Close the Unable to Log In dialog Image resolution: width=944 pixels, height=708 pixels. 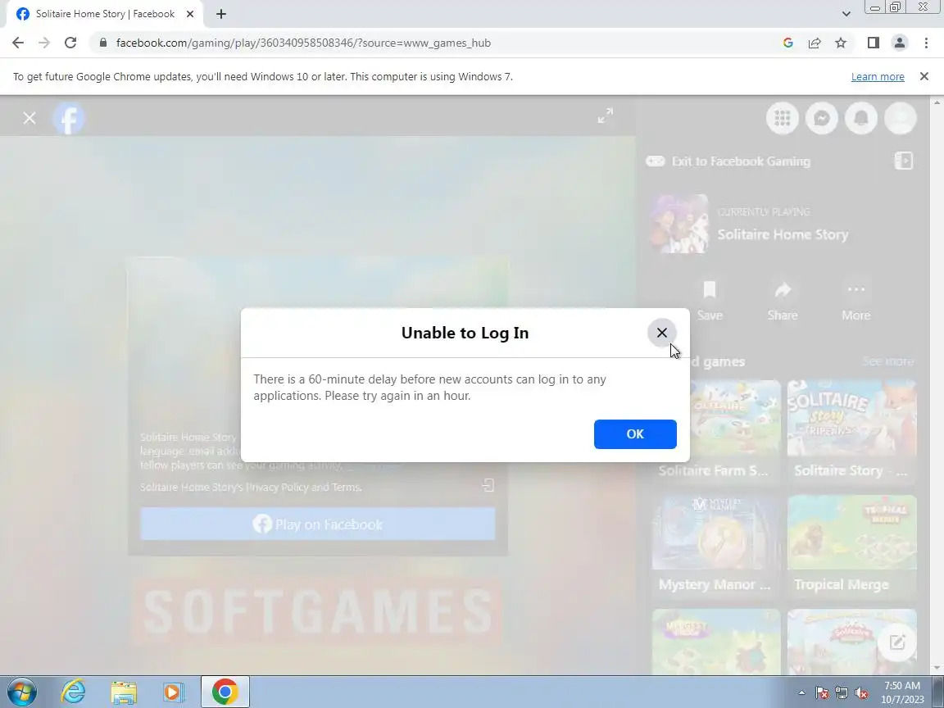661,333
